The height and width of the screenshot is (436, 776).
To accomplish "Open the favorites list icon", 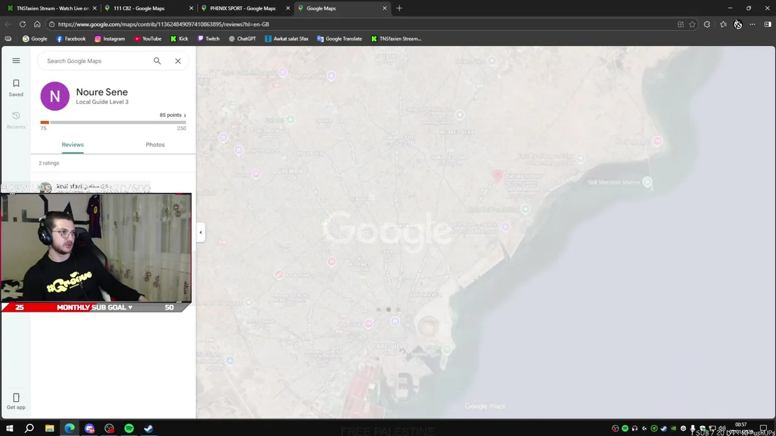I will tap(723, 24).
